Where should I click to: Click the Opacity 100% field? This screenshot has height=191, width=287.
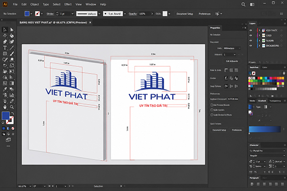pos(144,14)
